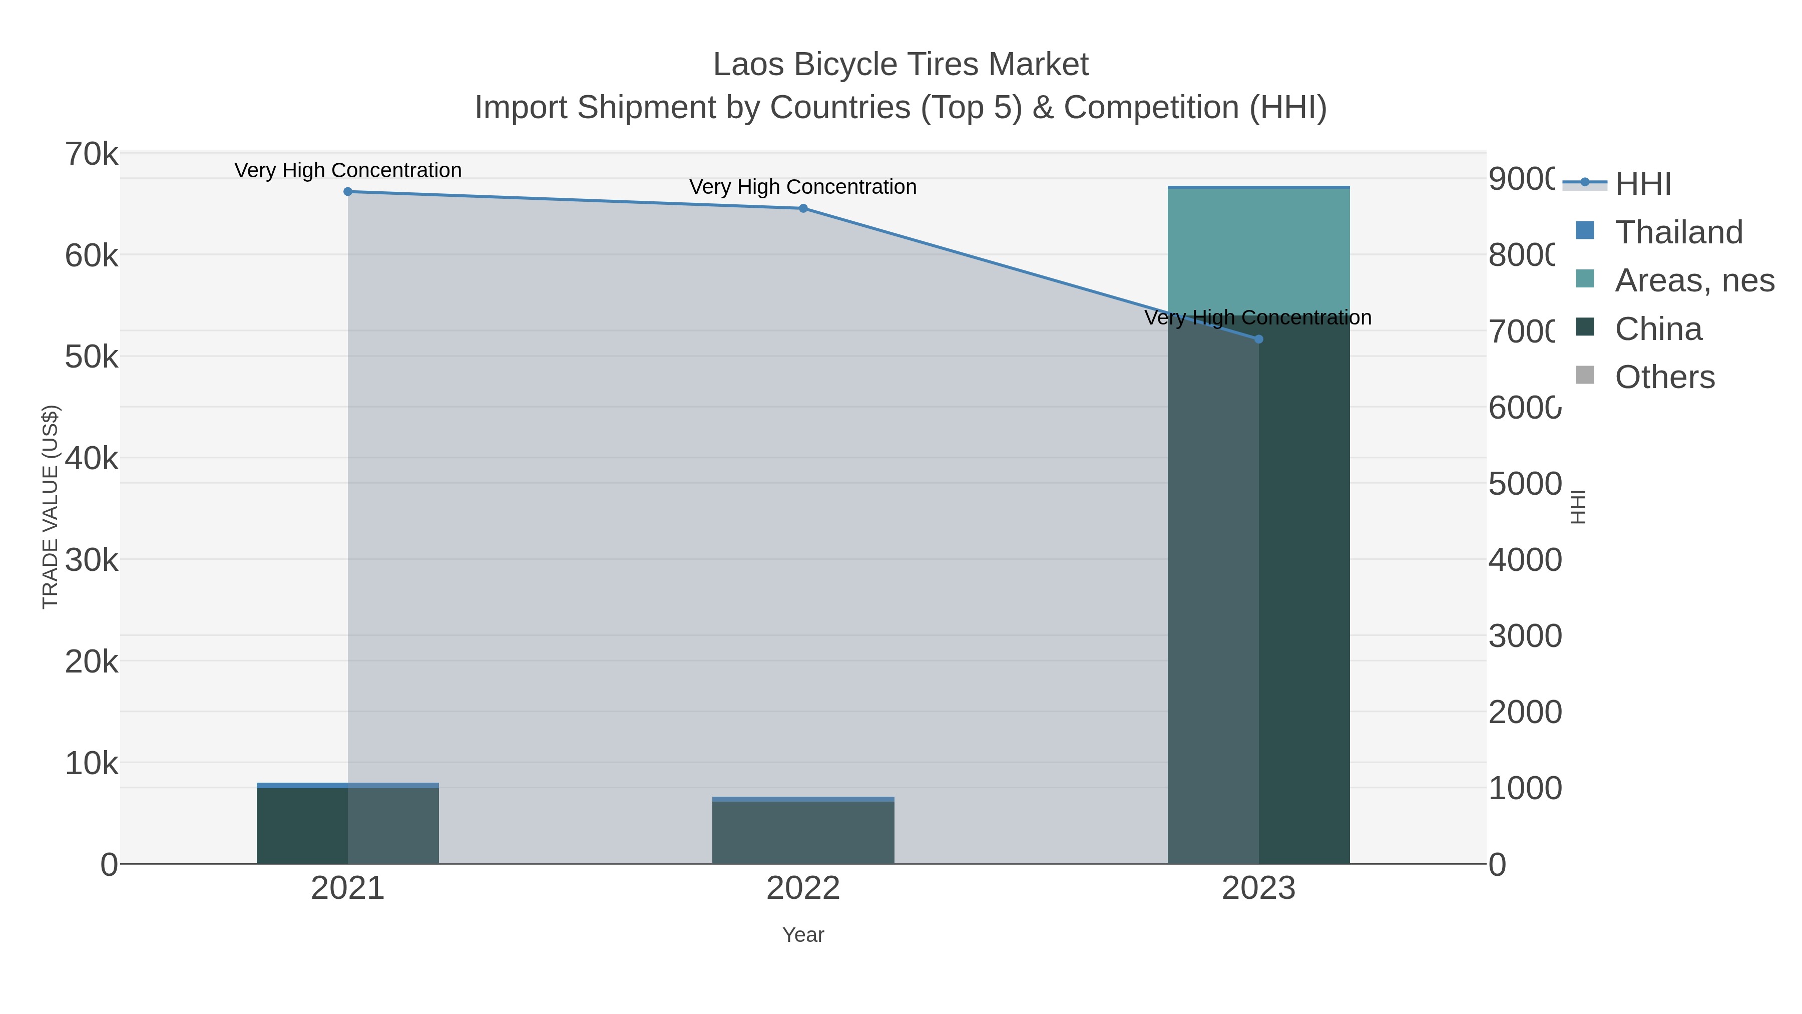Click the 1000 right axis tick

click(1525, 789)
